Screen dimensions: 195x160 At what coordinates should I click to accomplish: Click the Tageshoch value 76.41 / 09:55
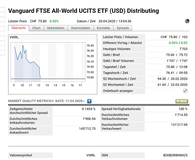pos(177,73)
